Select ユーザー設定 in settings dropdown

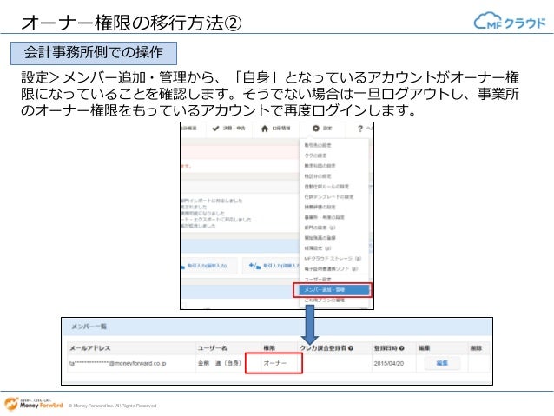[318, 280]
